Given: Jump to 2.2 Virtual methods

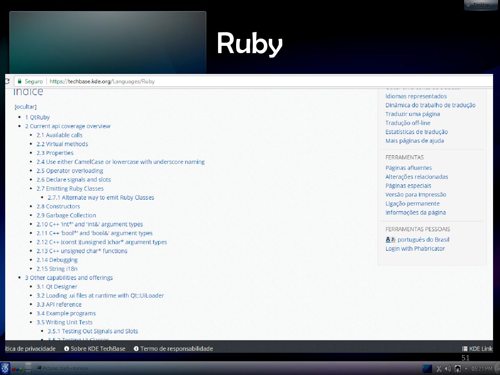Looking at the screenshot, I should tap(62, 144).
